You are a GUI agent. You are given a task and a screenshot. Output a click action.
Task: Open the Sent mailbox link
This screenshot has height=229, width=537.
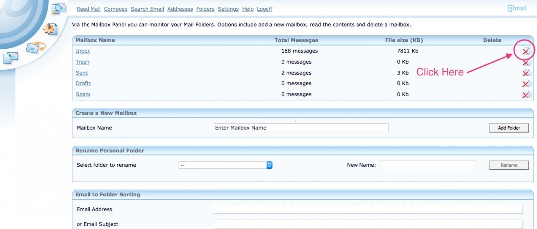[82, 73]
